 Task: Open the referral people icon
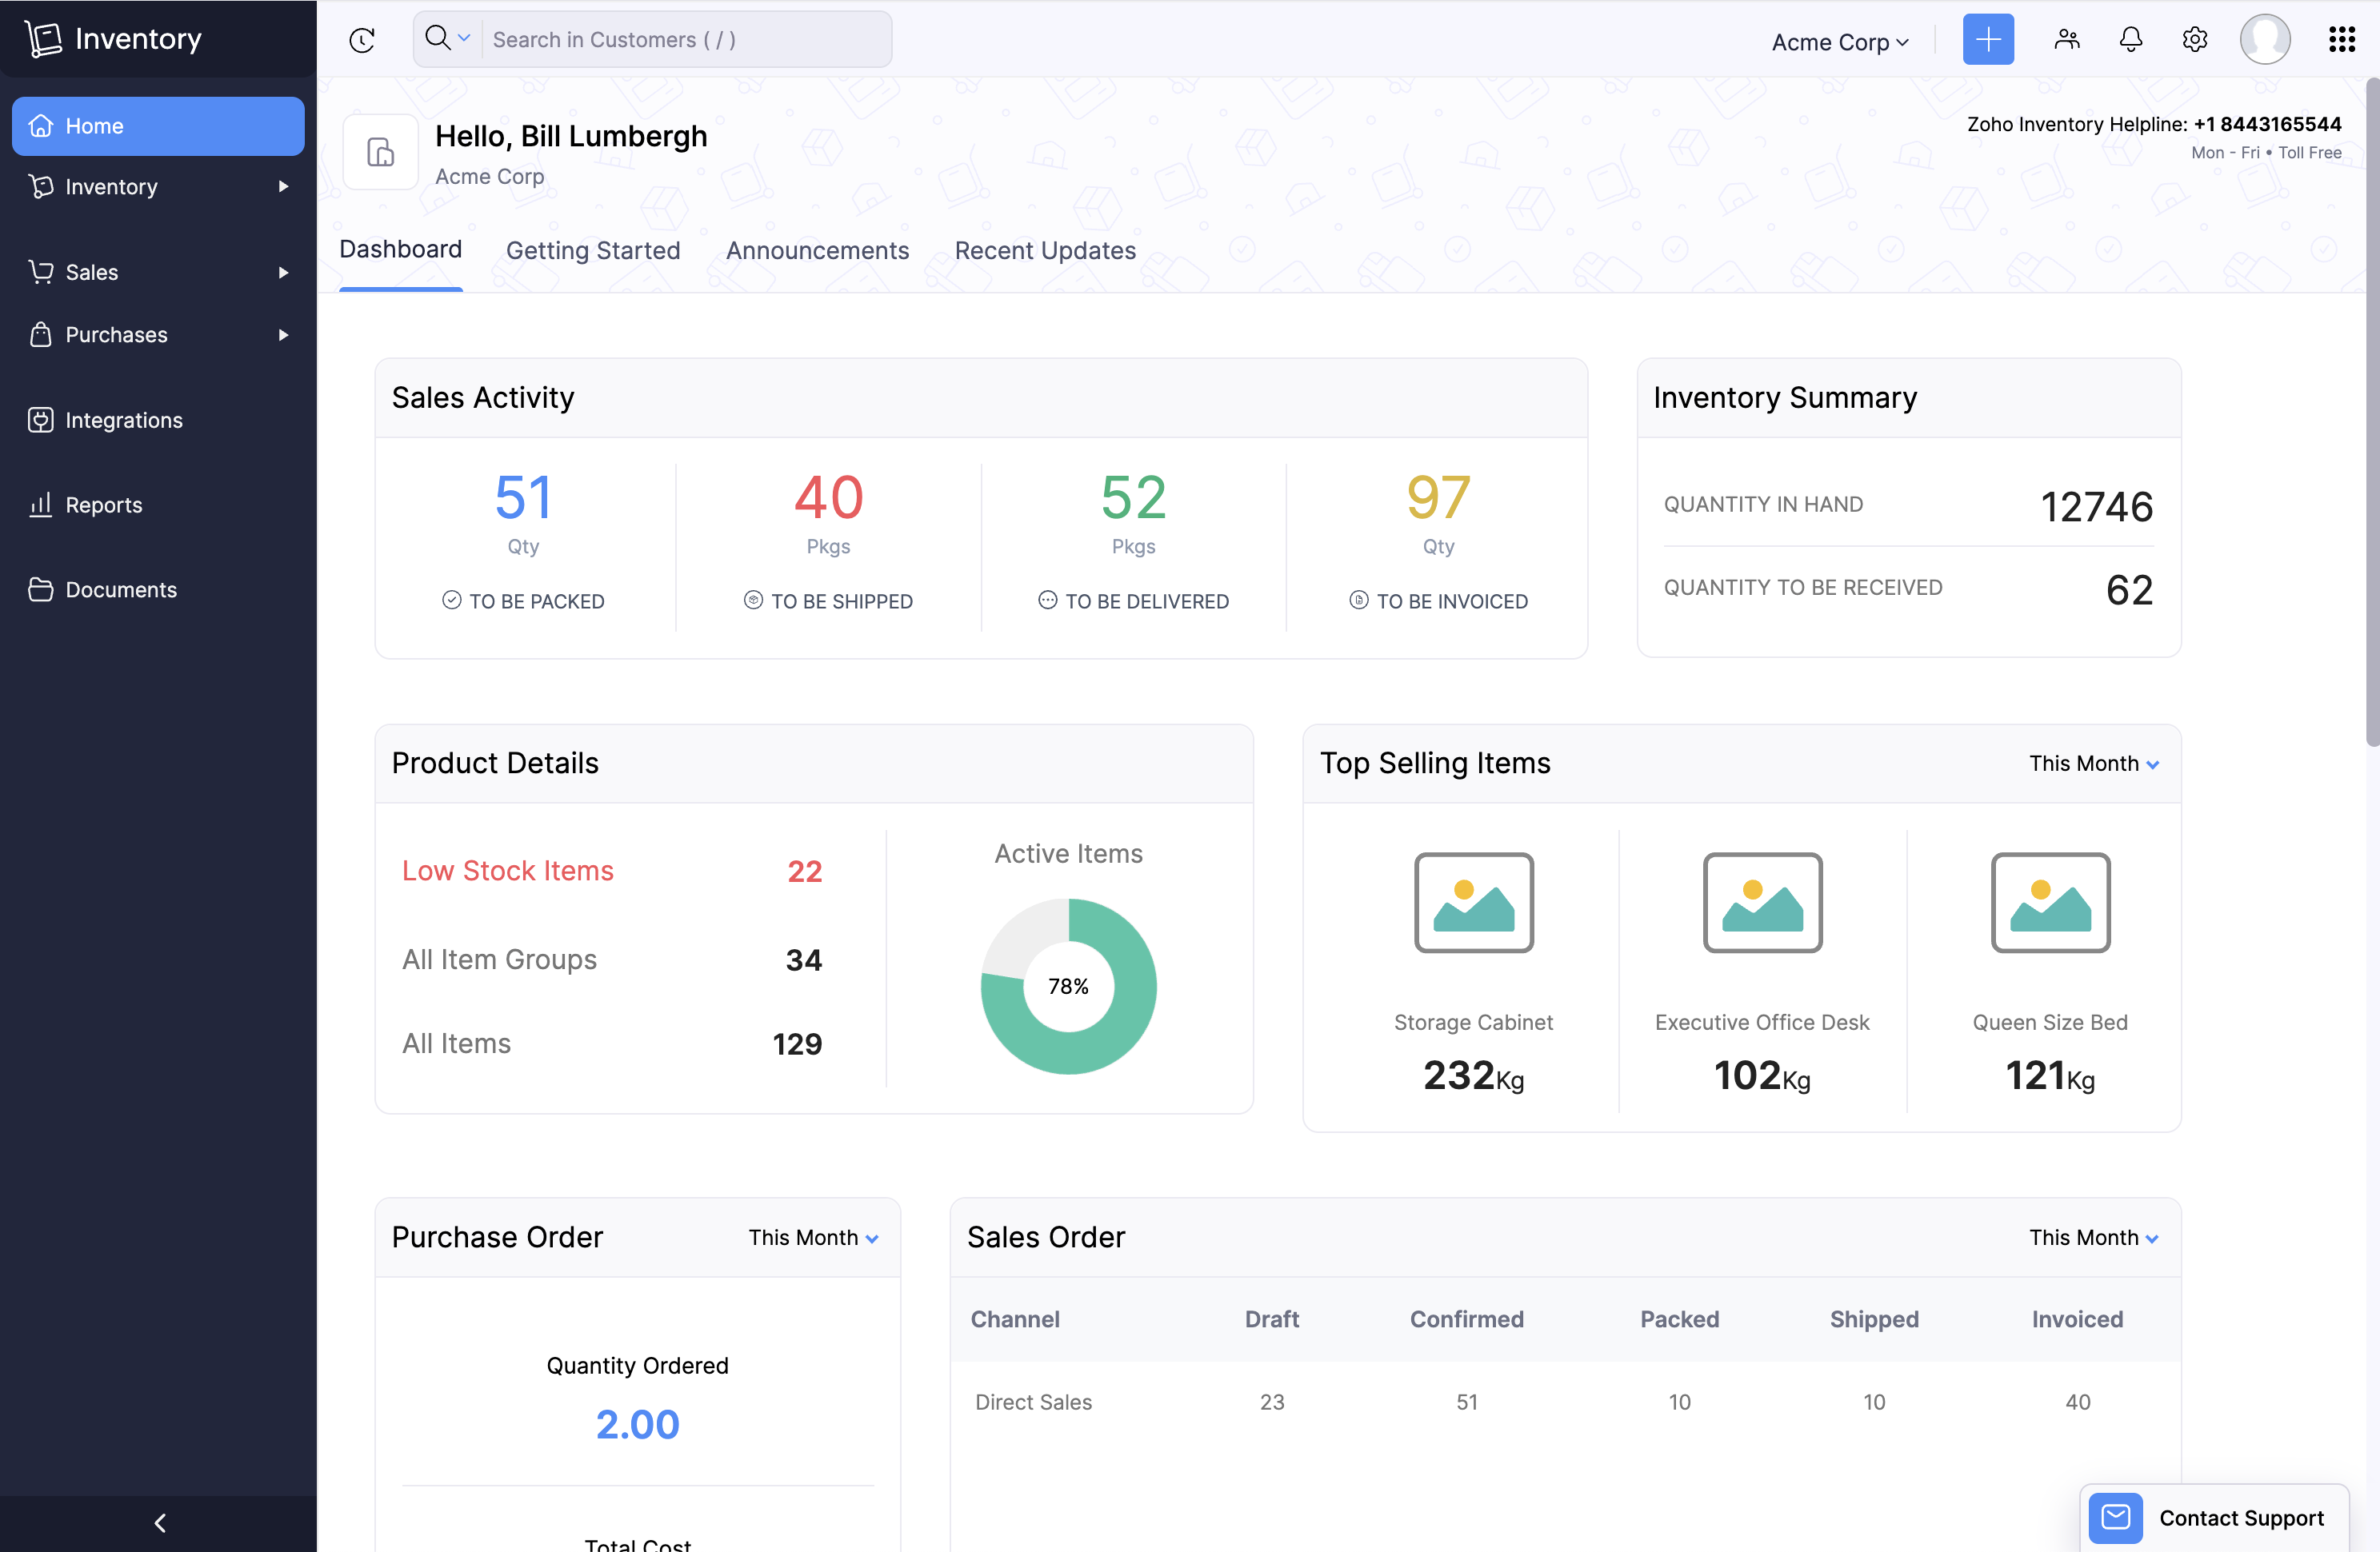tap(2066, 40)
